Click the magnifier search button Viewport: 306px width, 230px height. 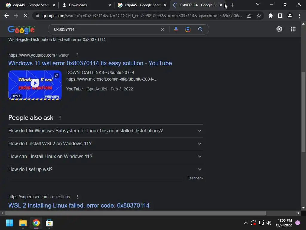200,29
